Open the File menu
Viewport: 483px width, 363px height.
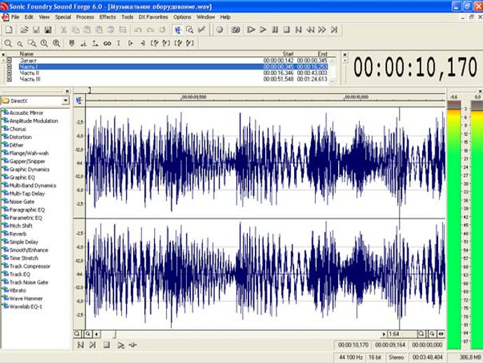coord(15,17)
